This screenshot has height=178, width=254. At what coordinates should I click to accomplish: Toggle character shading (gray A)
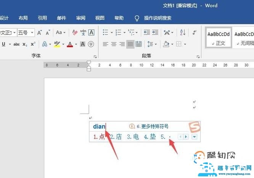pos(83,44)
